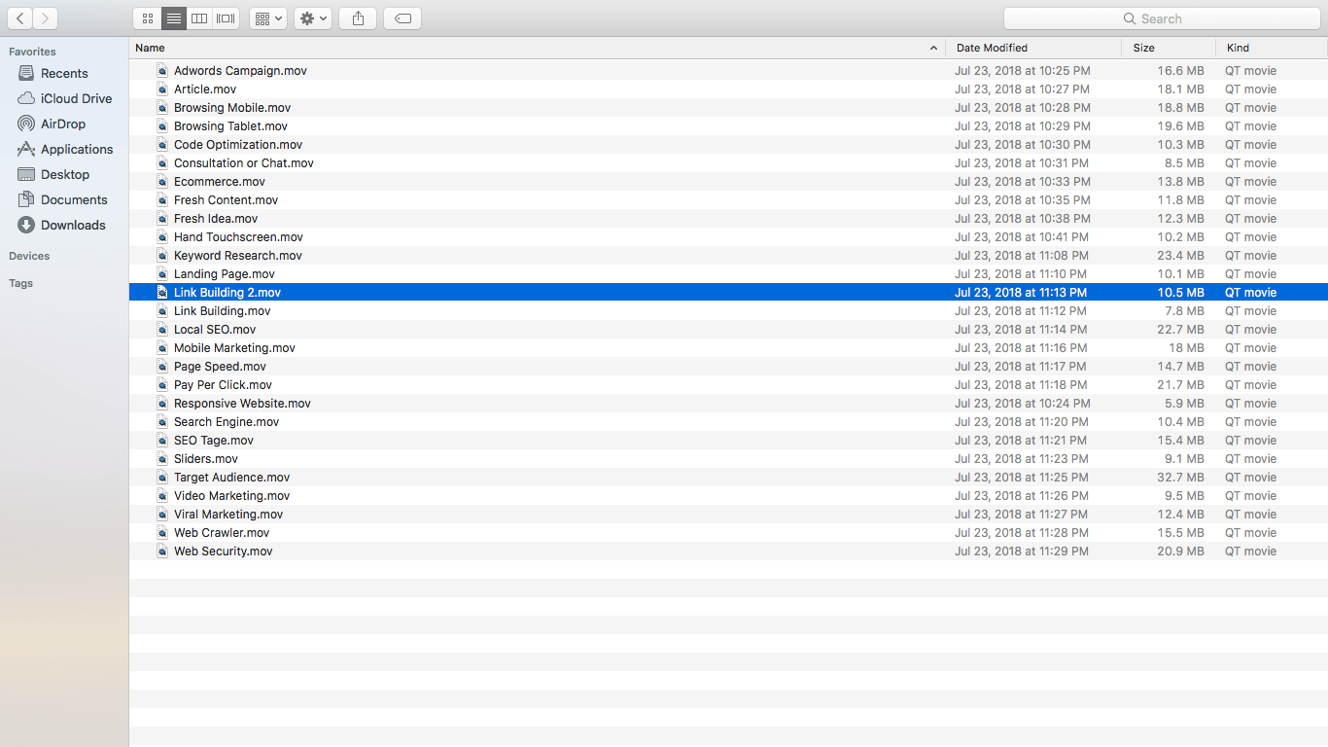
Task: Select the Fresh Idea.mov file icon
Action: 162,218
